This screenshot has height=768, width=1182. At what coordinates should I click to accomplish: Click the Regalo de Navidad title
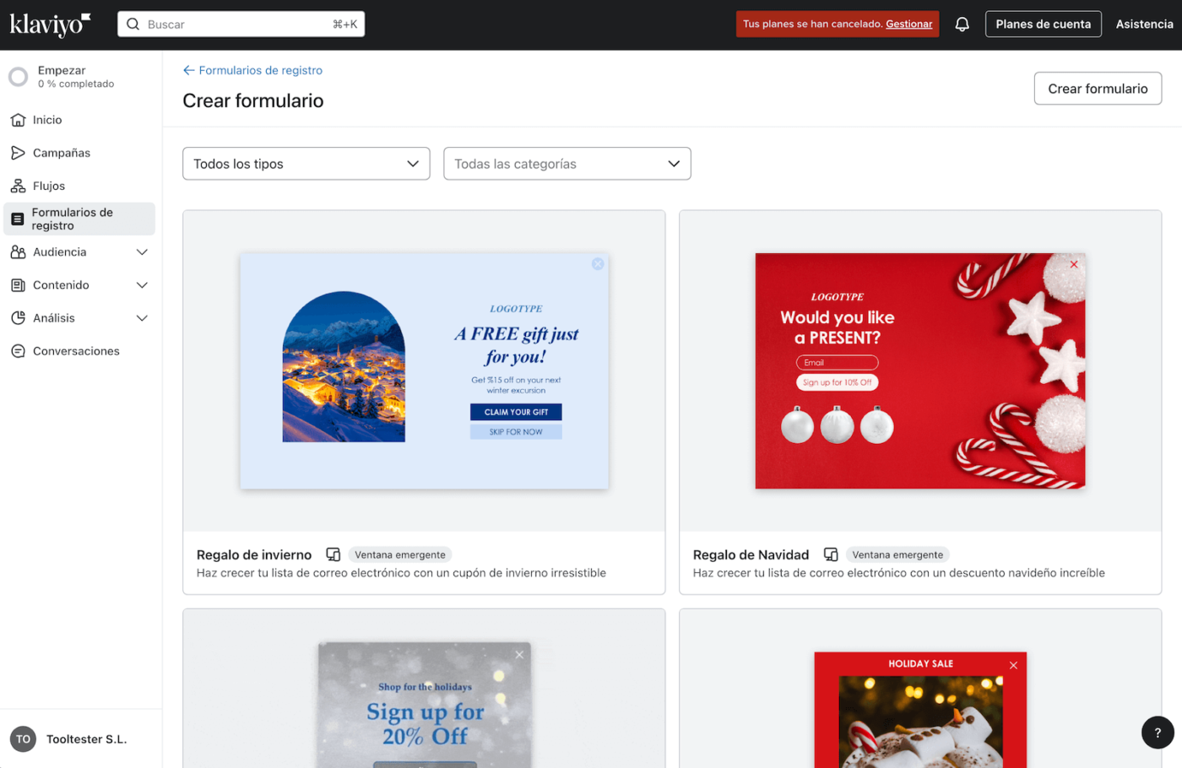pos(751,554)
